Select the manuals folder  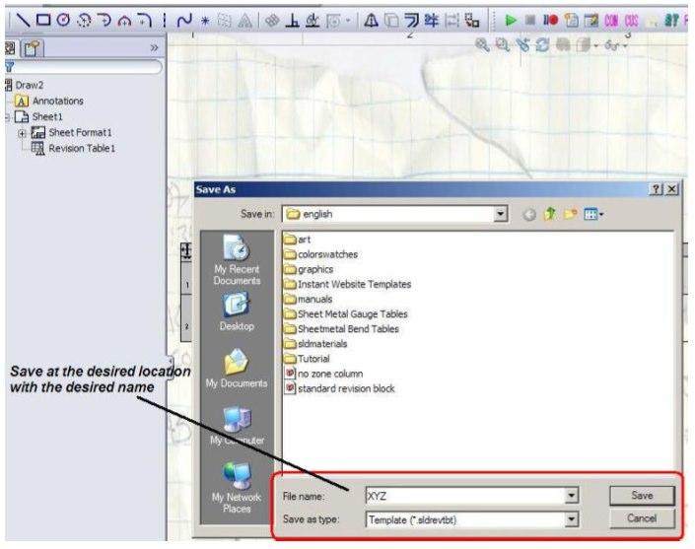pos(308,300)
